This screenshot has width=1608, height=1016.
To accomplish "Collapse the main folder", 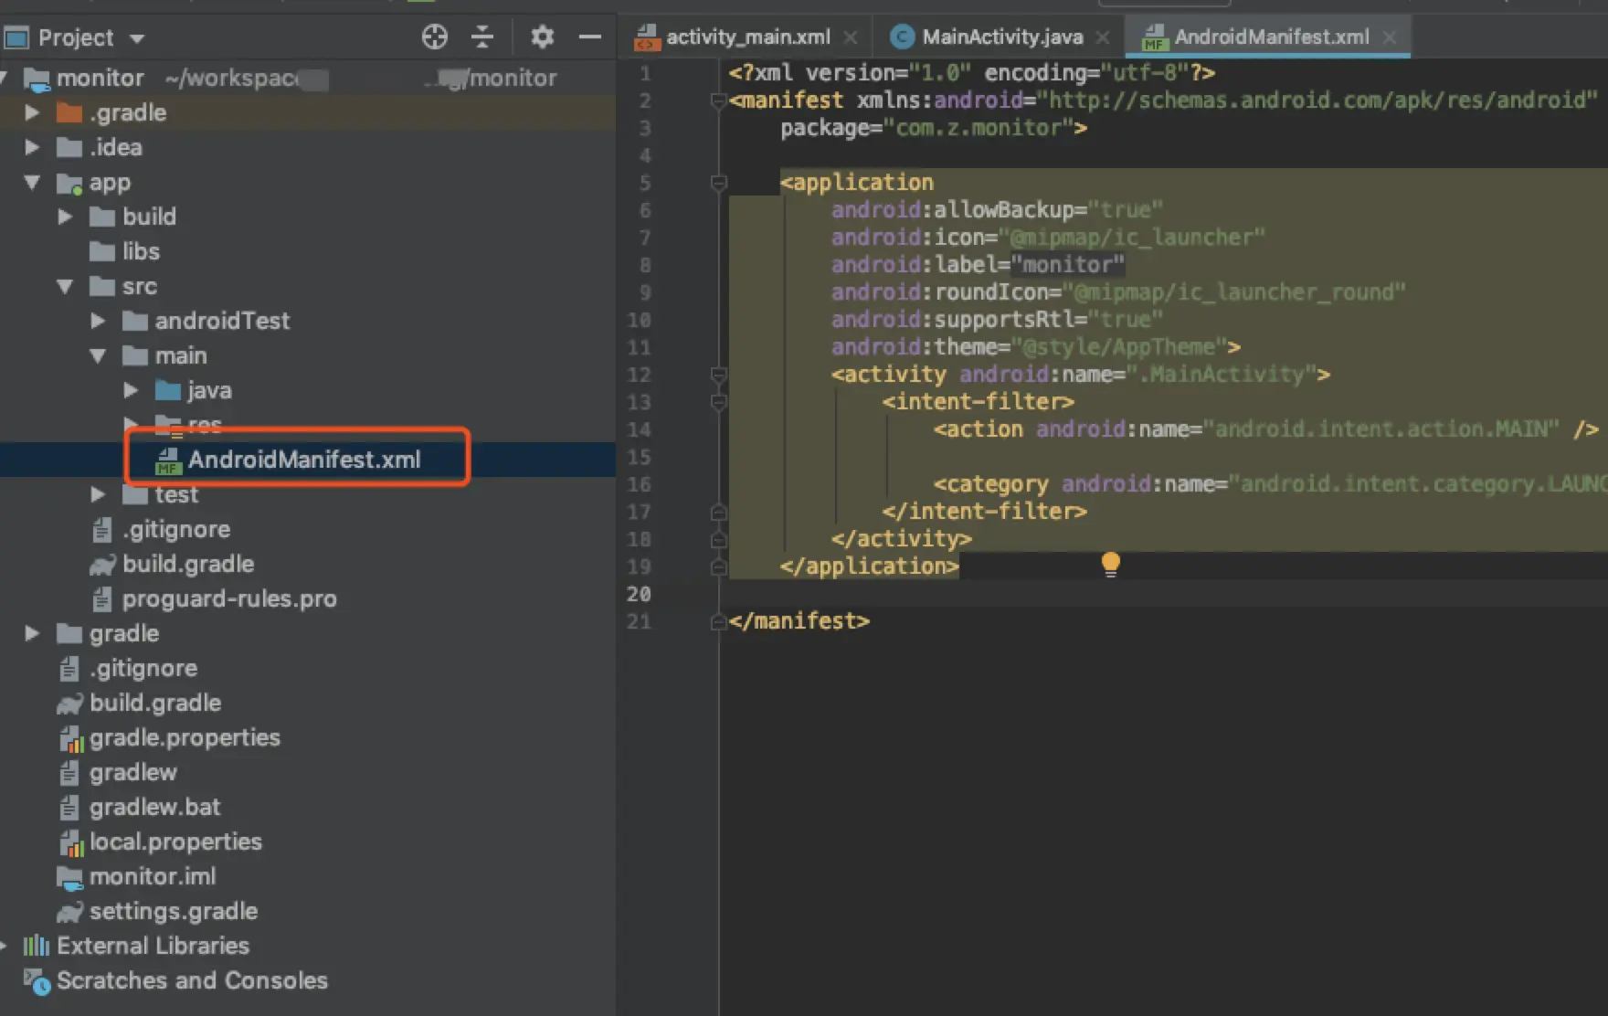I will (98, 355).
